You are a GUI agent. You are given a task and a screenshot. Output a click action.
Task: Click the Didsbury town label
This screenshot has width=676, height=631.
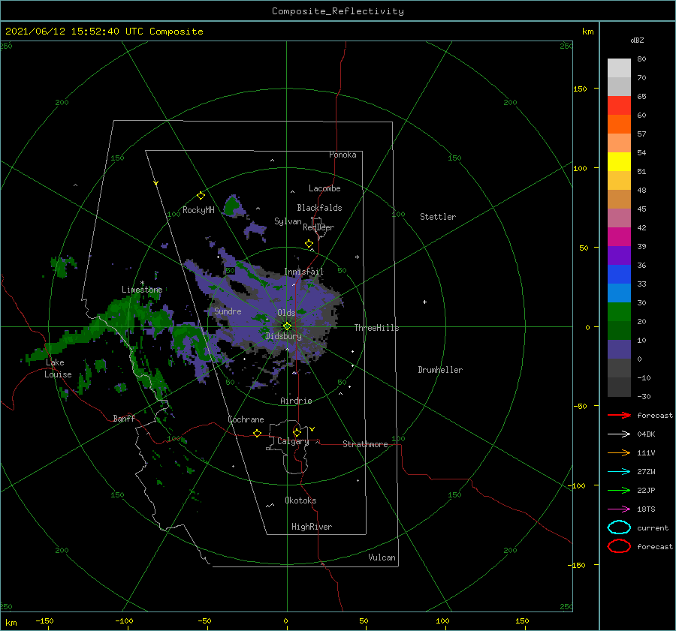(x=284, y=336)
